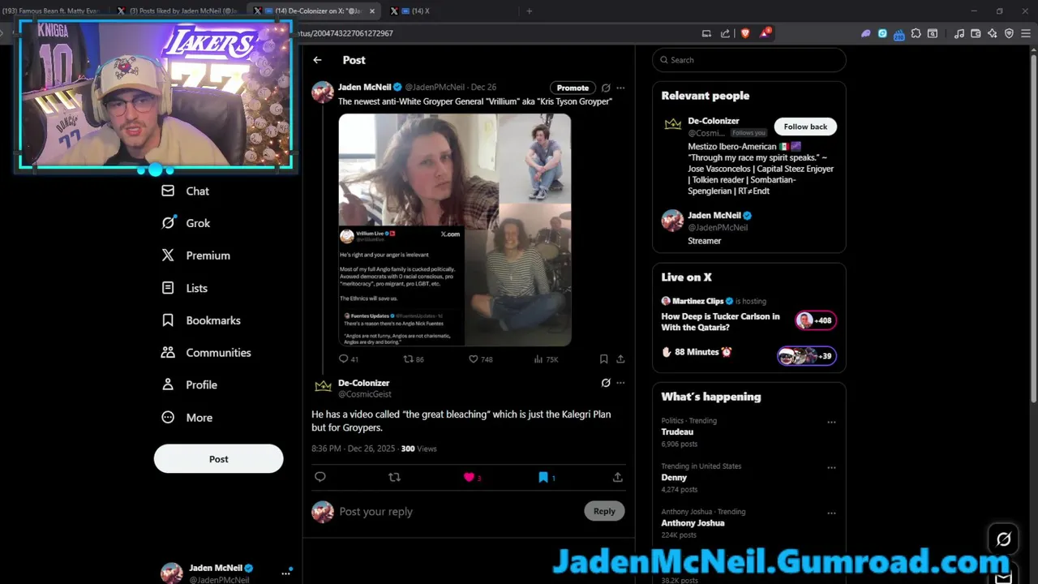Open Bookmarks in the sidebar

pyautogui.click(x=200, y=320)
